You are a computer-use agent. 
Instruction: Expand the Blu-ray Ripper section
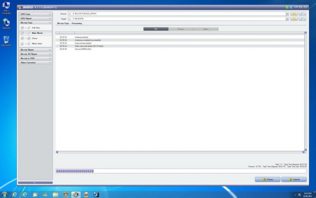(x=35, y=50)
